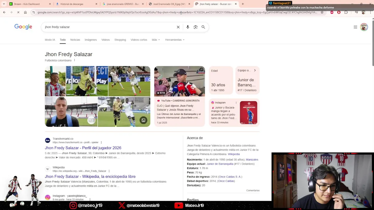Open the Edad 30 años card
The image size is (374, 210).
click(221, 80)
